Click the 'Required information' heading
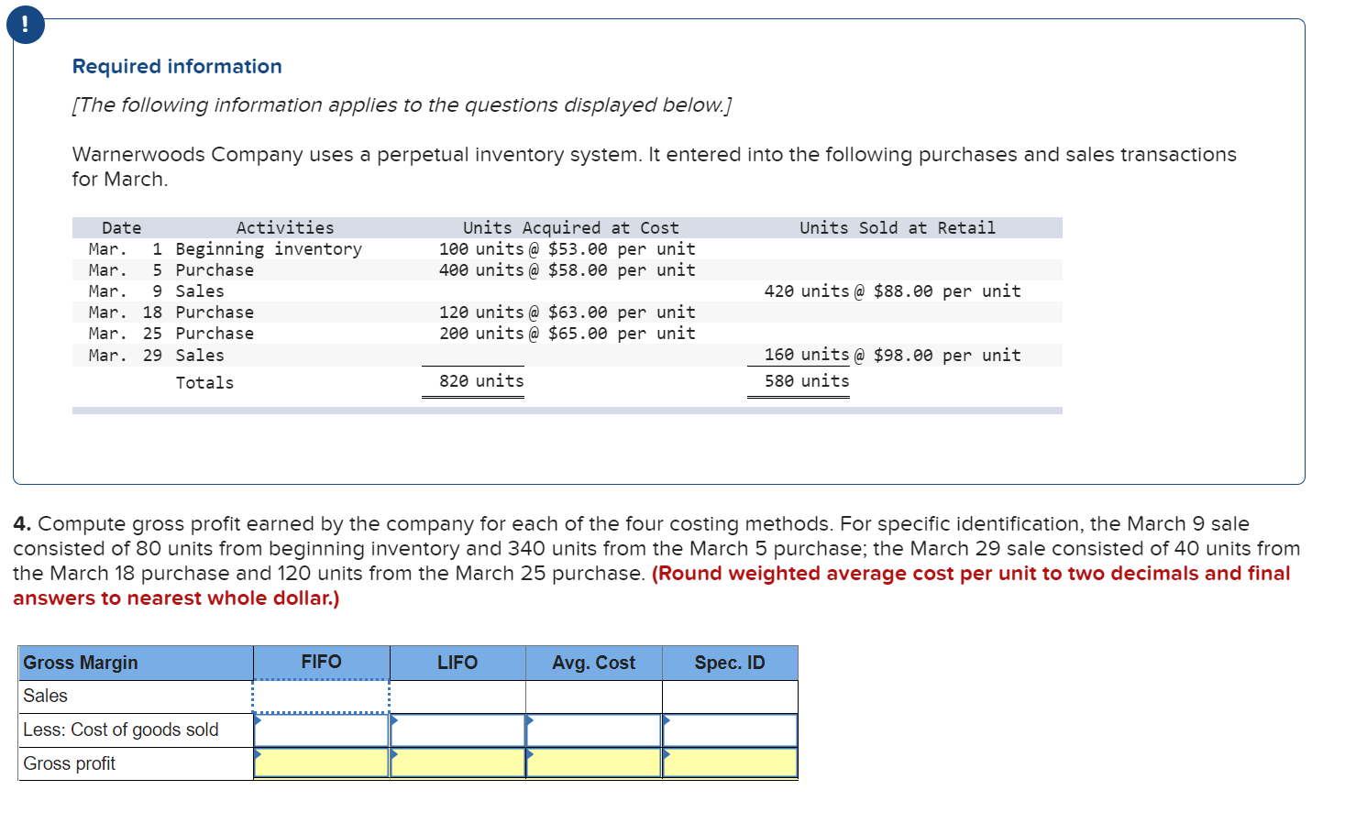 click(x=177, y=66)
